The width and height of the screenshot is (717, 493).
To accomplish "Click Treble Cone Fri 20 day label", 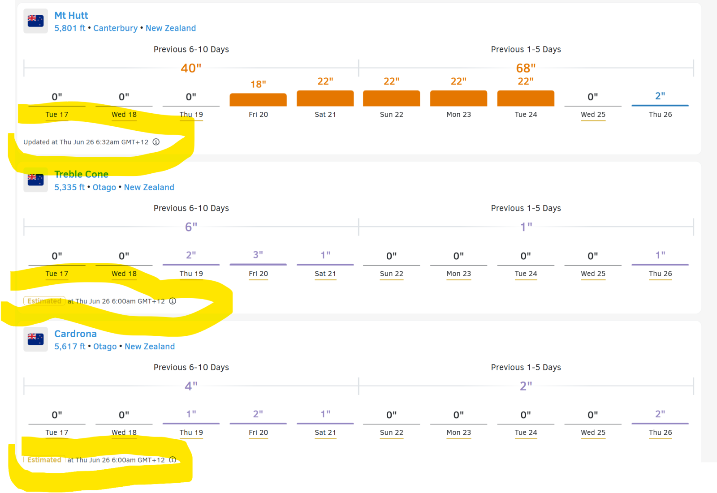I will (258, 274).
